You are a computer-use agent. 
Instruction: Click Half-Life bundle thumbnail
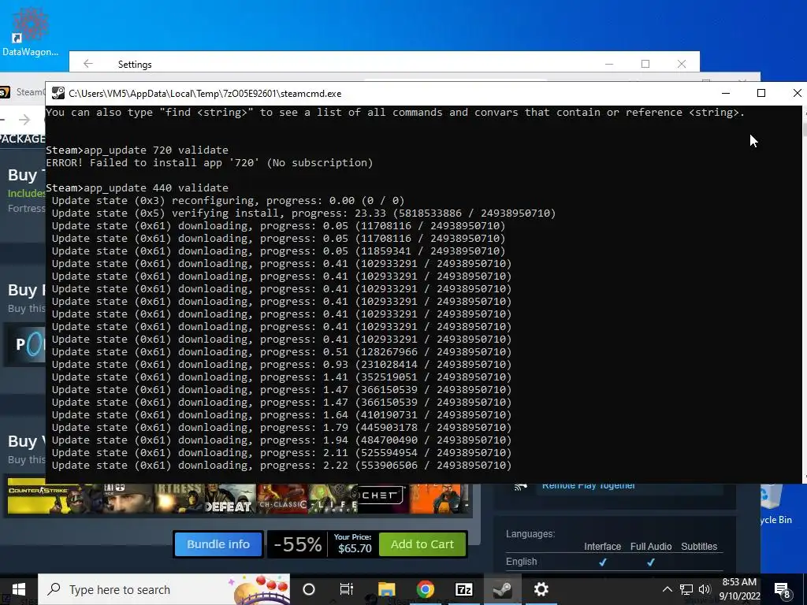pyautogui.click(x=332, y=499)
